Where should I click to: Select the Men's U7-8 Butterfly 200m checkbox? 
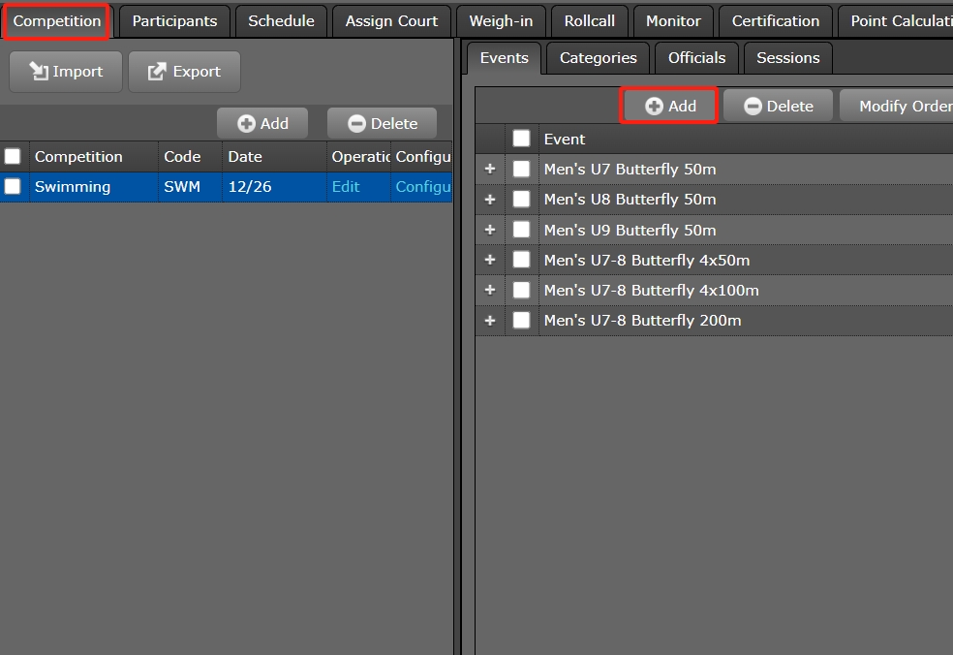(x=521, y=320)
